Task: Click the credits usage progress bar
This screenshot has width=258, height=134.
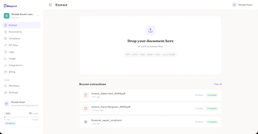Action: tap(21, 117)
